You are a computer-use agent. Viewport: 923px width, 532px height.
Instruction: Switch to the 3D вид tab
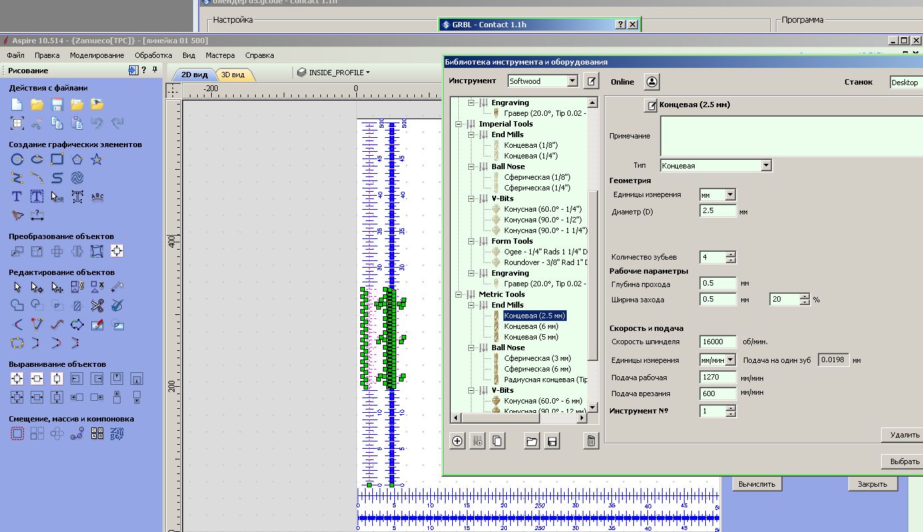point(232,75)
